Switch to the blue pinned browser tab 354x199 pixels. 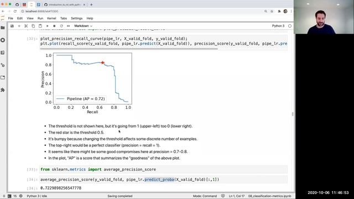39,4
